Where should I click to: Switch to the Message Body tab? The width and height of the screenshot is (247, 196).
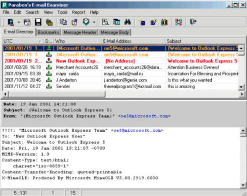(115, 33)
